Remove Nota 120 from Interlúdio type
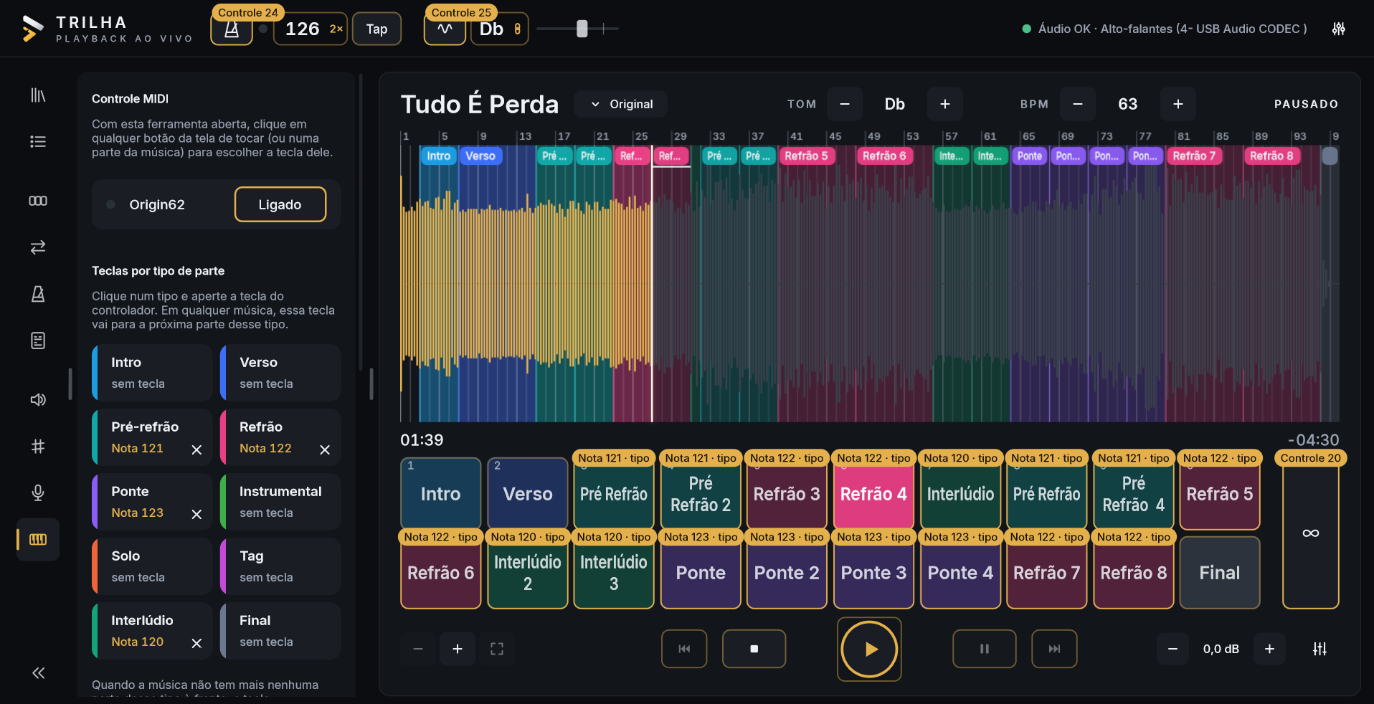The width and height of the screenshot is (1374, 704). [196, 643]
